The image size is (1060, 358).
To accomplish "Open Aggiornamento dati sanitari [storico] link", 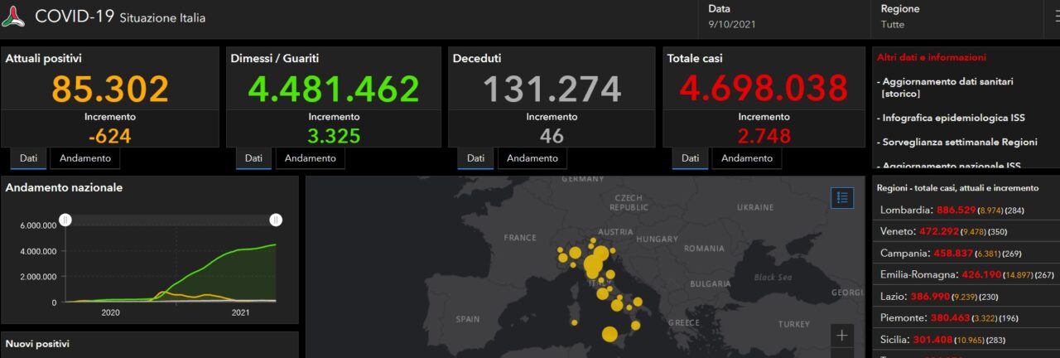I will coord(947,88).
